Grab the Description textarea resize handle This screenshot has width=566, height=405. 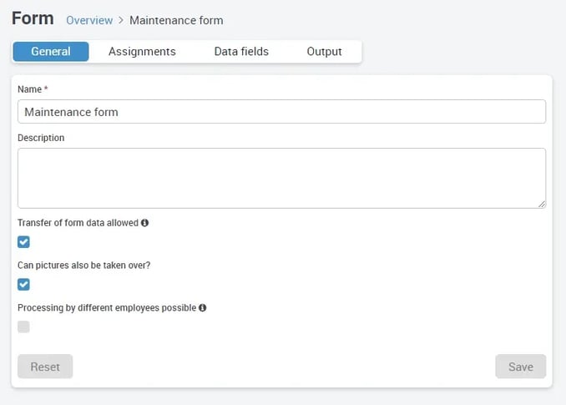point(542,205)
